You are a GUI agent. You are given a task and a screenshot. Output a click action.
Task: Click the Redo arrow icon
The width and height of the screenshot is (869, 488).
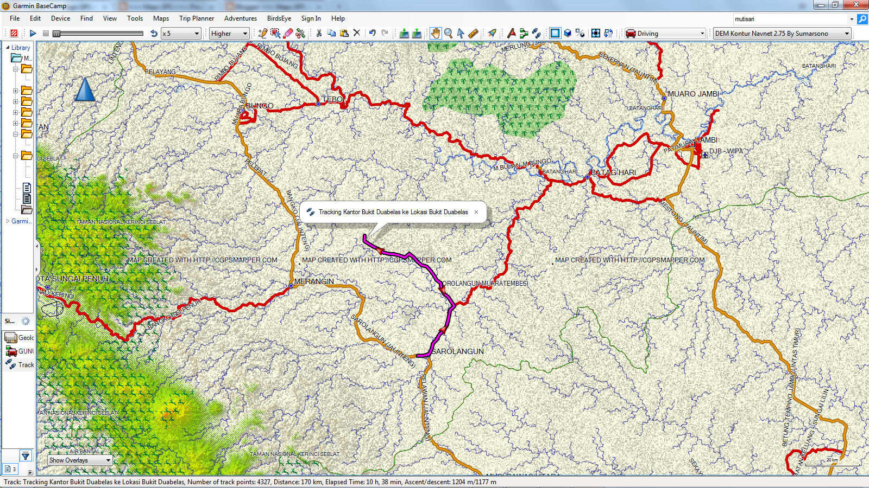point(385,33)
